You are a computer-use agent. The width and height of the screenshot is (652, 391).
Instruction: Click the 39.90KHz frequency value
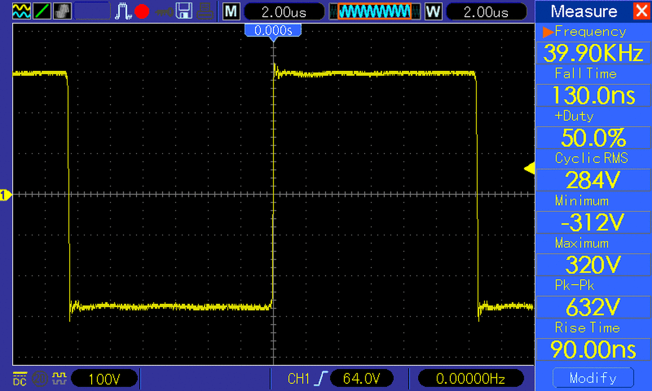click(593, 53)
